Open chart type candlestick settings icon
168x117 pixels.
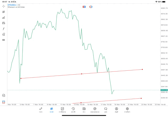(x=4, y=12)
